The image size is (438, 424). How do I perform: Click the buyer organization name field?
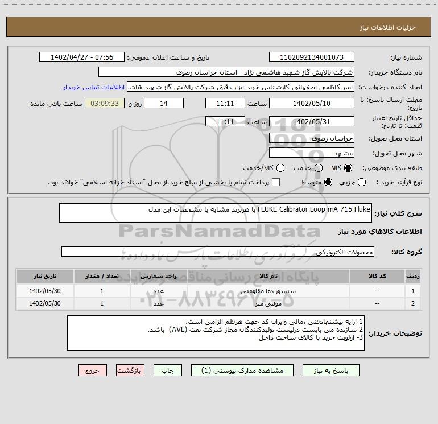(226, 72)
